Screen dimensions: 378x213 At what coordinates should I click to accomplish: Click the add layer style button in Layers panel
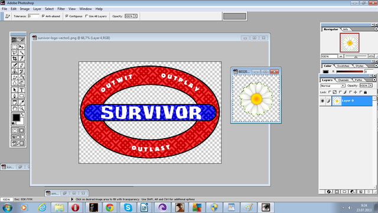[x=329, y=192]
